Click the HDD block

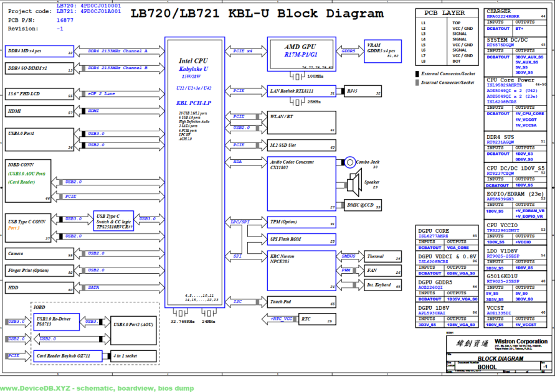click(x=39, y=287)
